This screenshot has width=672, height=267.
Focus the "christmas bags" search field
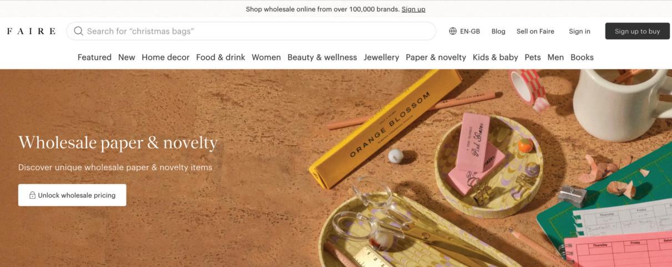251,31
